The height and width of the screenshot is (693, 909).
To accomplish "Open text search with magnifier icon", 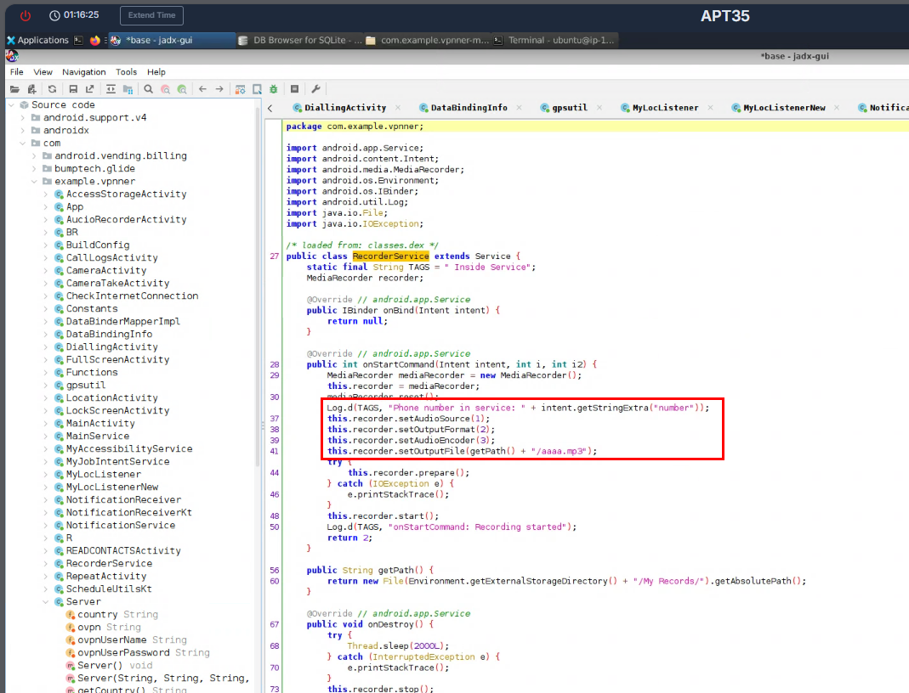I will pos(148,89).
